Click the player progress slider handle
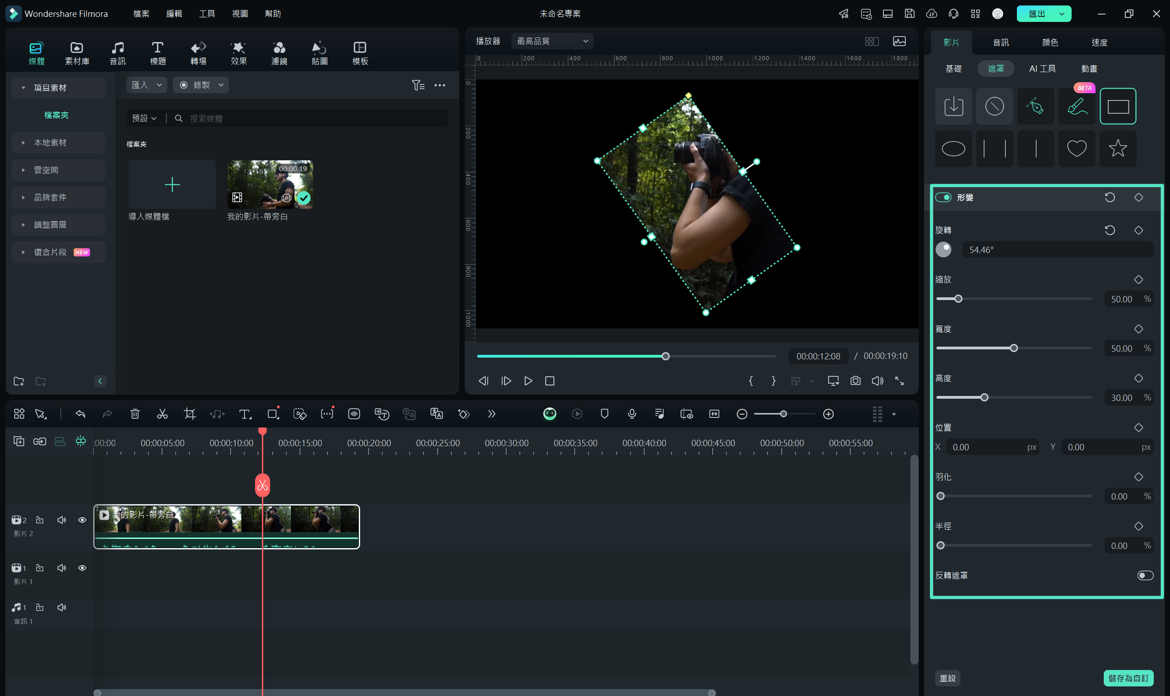The width and height of the screenshot is (1170, 696). 665,356
